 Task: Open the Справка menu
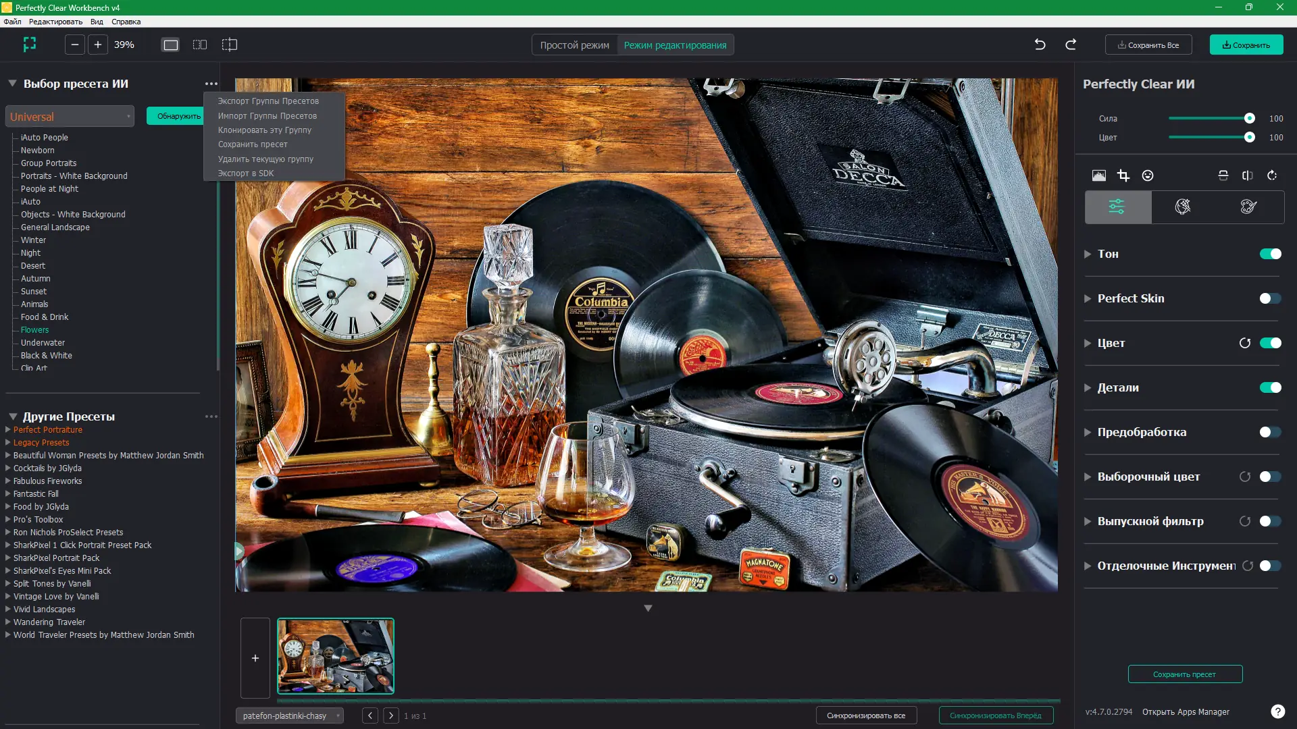click(126, 22)
